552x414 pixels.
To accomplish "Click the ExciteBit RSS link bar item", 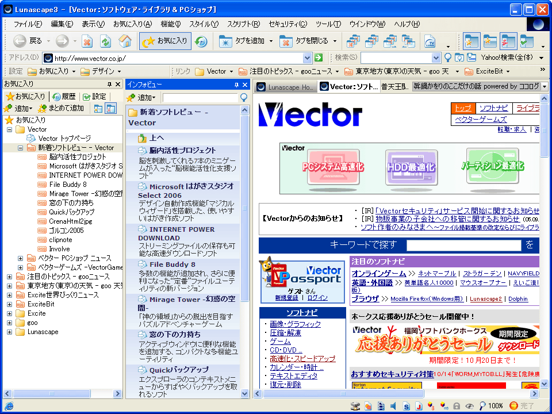I will point(487,71).
